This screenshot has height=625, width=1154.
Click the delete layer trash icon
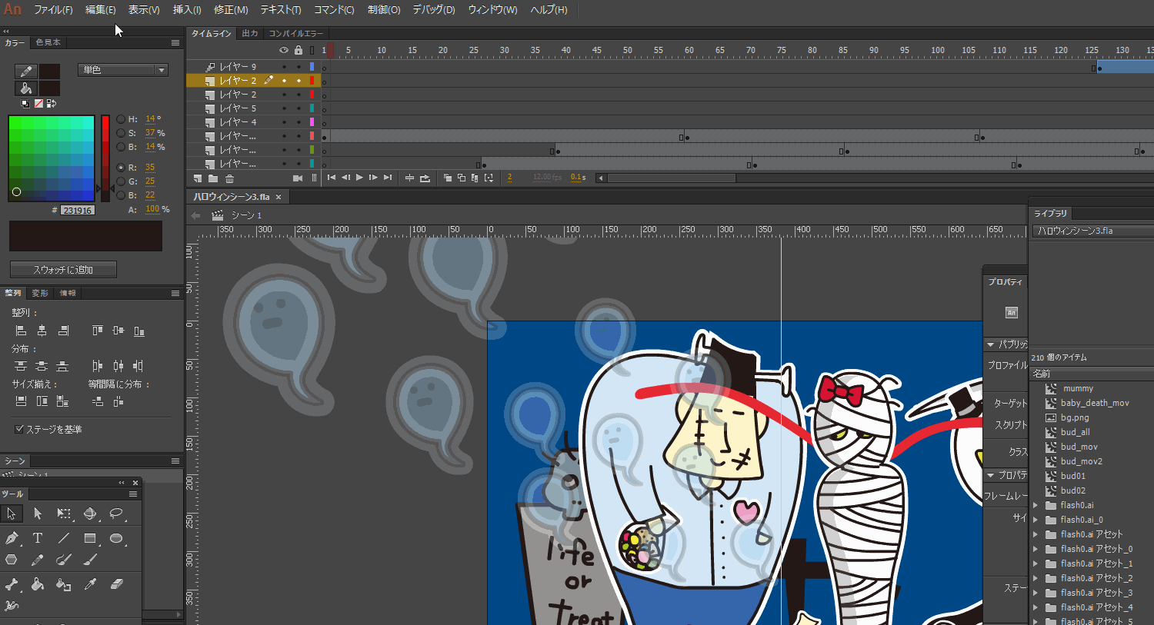click(x=229, y=178)
